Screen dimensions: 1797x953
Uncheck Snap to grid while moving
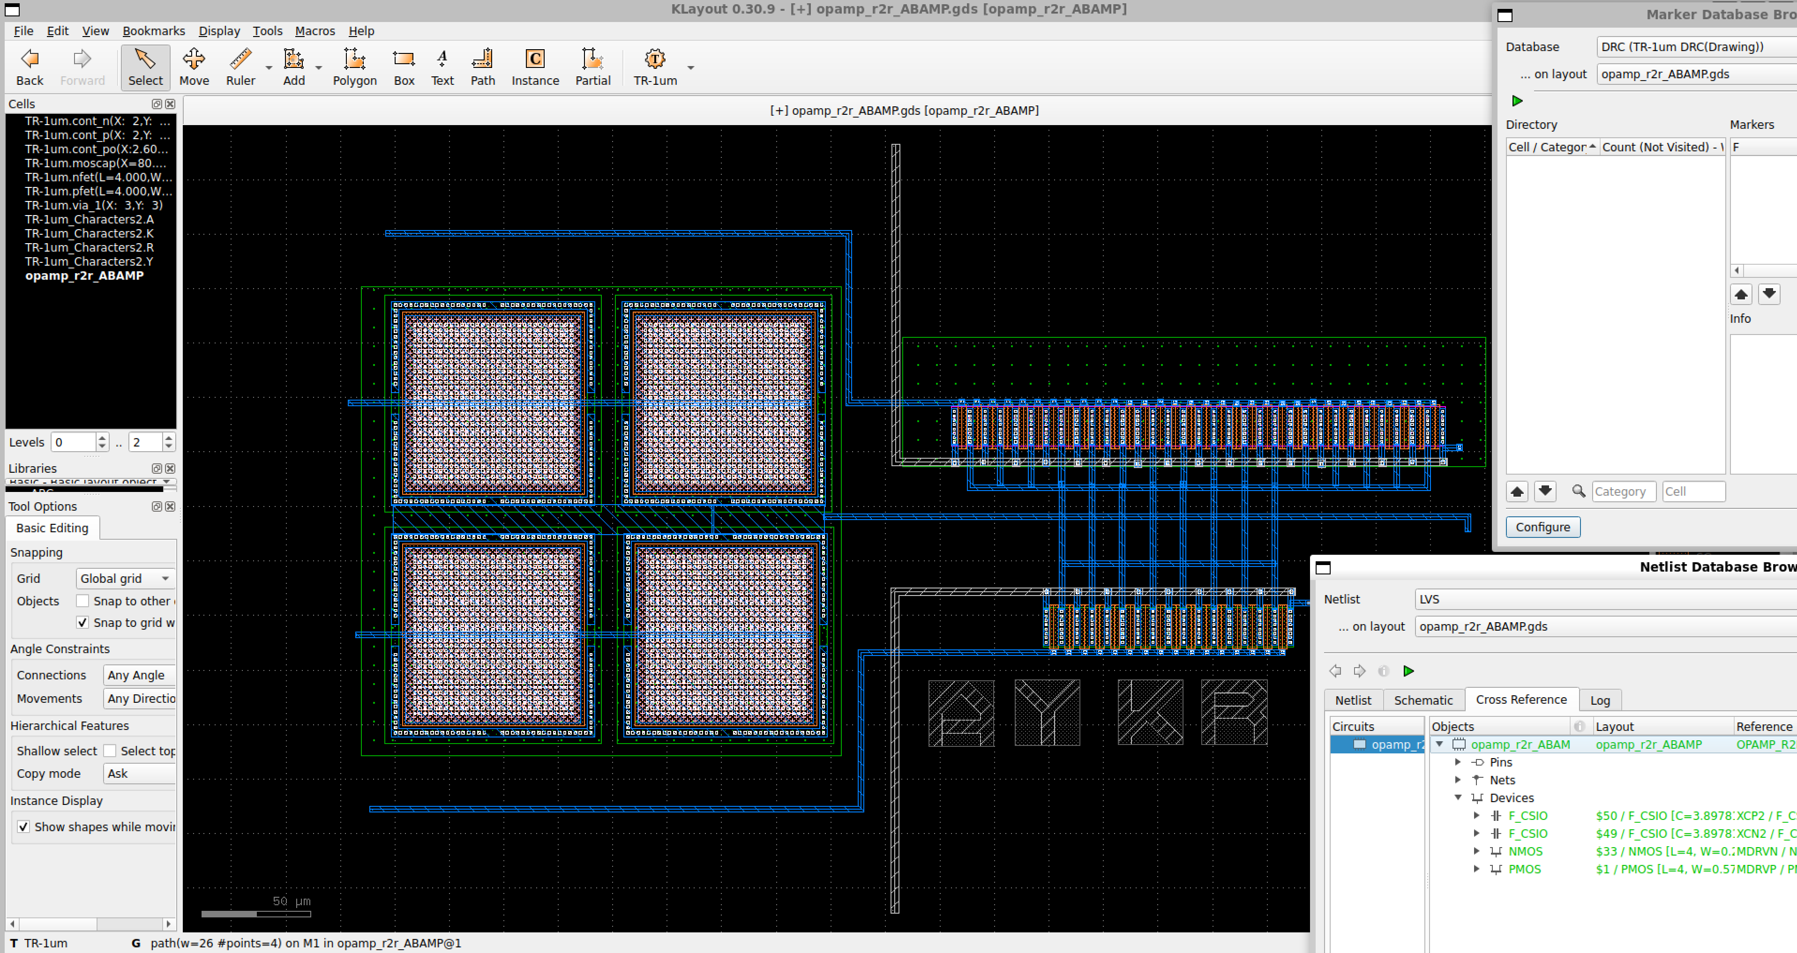pos(82,622)
